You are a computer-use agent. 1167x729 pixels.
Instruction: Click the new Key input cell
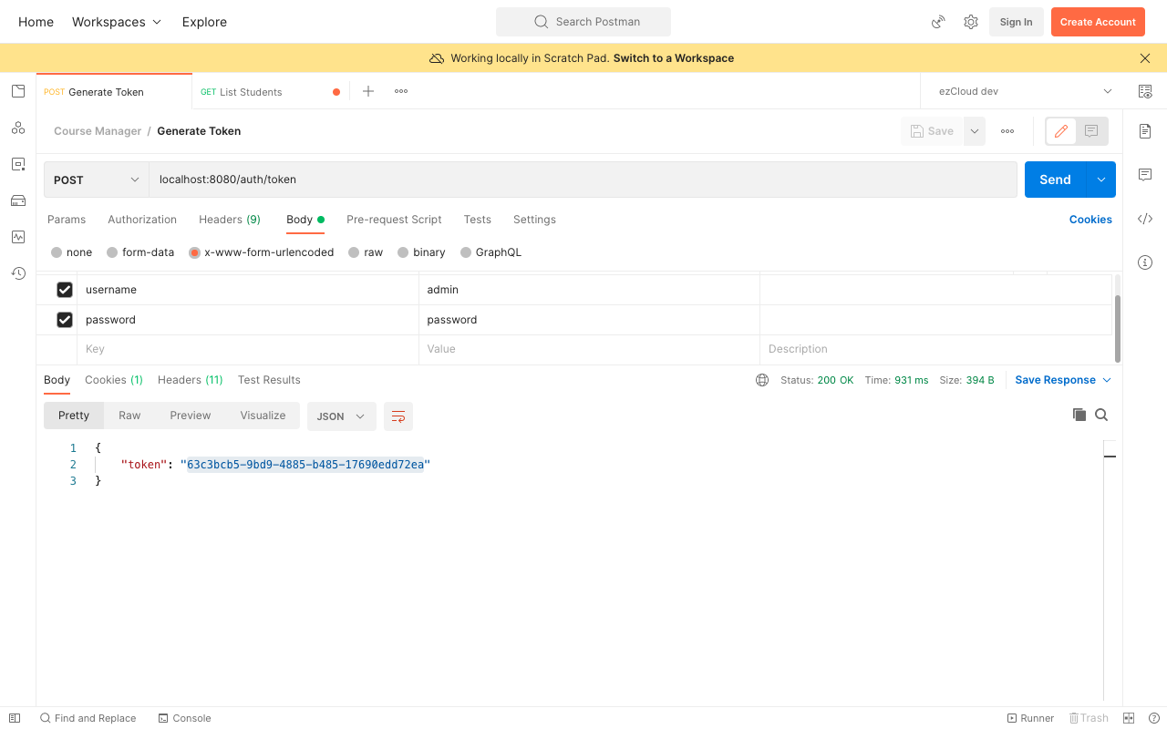pos(248,349)
